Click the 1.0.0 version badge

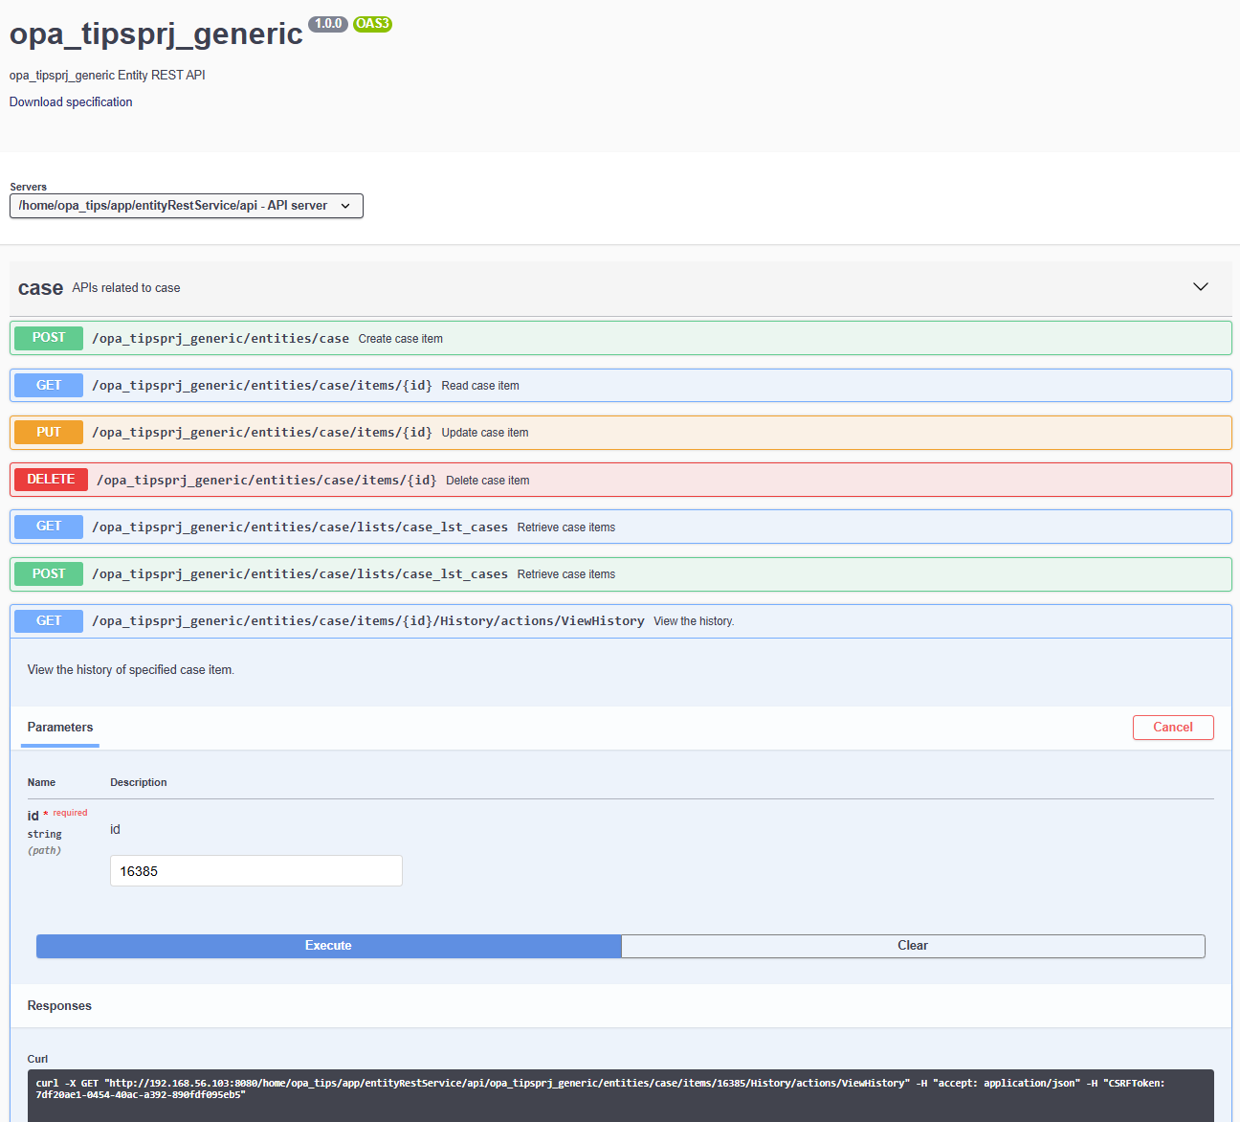[x=328, y=24]
